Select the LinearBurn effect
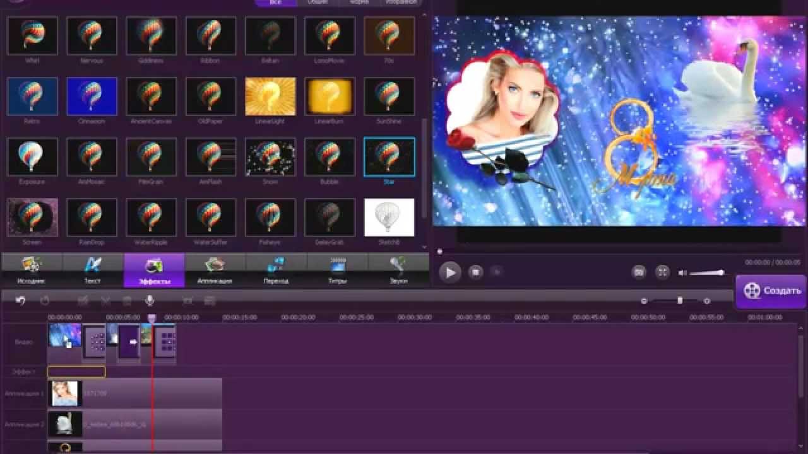Image resolution: width=808 pixels, height=454 pixels. click(x=330, y=96)
